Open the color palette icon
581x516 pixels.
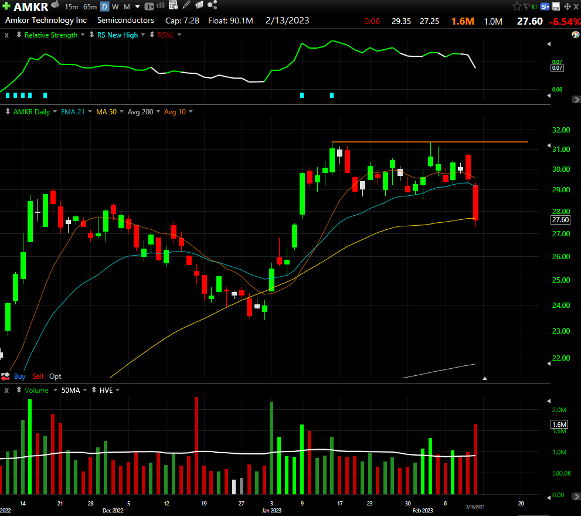tap(576, 35)
